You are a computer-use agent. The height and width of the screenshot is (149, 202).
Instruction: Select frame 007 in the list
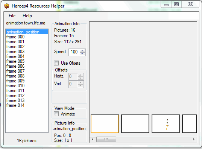click(x=27, y=71)
